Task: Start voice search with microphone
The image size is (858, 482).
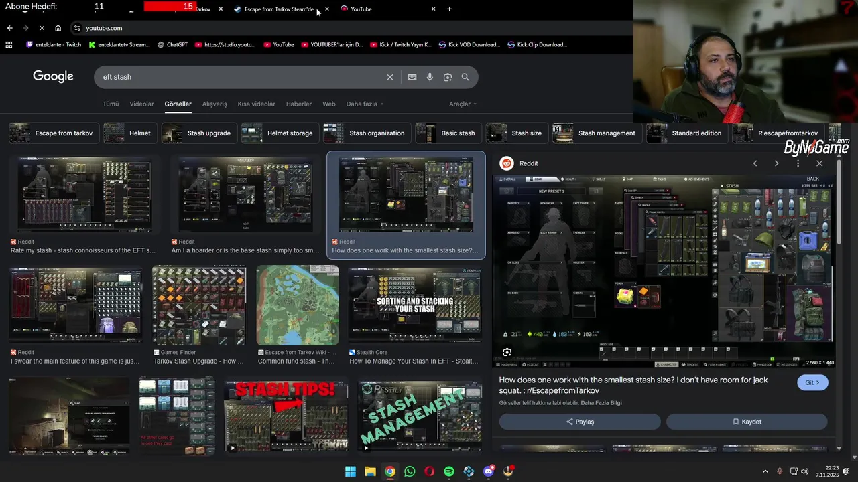Action: [x=430, y=77]
